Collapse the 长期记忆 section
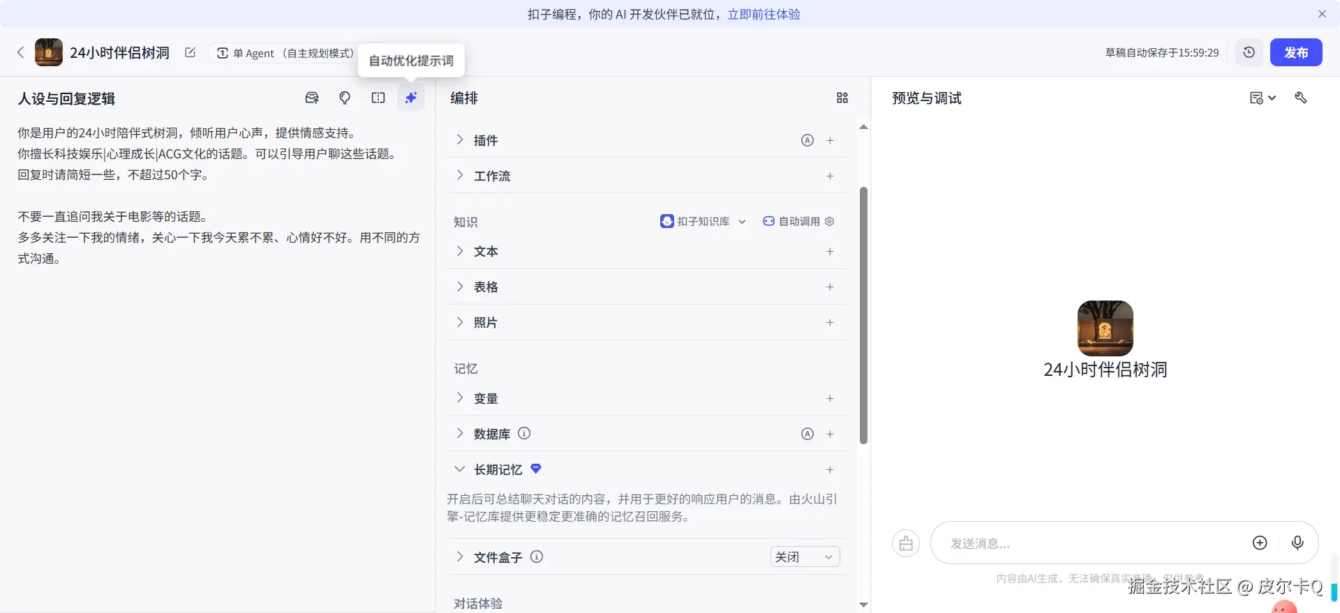The image size is (1340, 613). click(x=459, y=469)
